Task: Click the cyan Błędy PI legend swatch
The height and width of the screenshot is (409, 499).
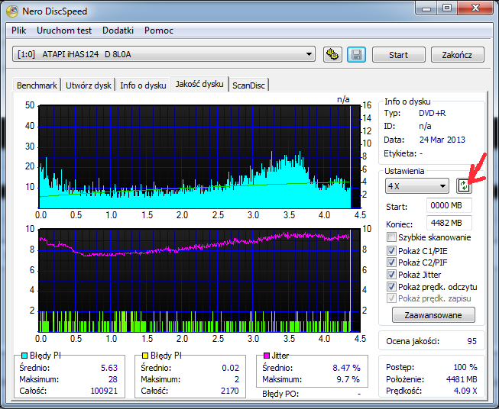Action: click(24, 356)
